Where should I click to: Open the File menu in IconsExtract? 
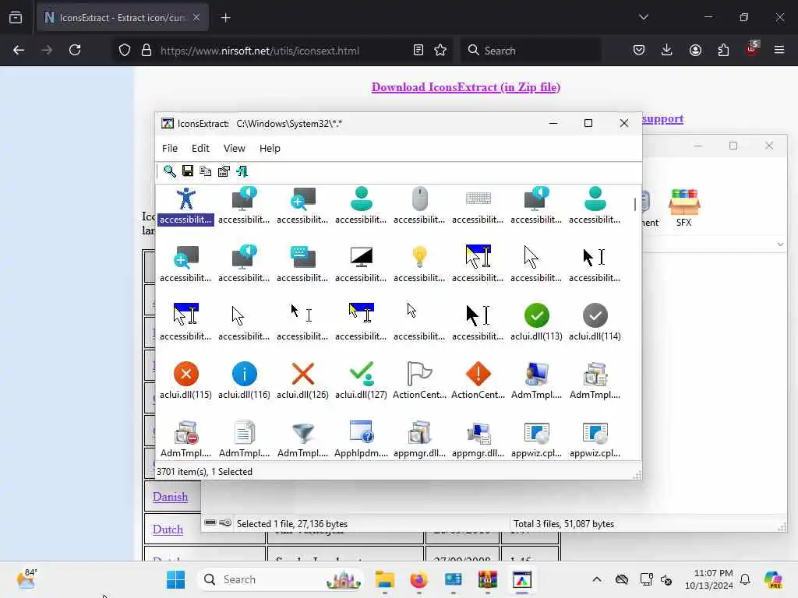point(170,148)
